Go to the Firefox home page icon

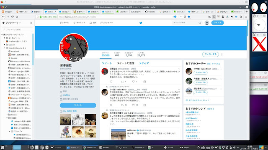[x=17, y=17]
